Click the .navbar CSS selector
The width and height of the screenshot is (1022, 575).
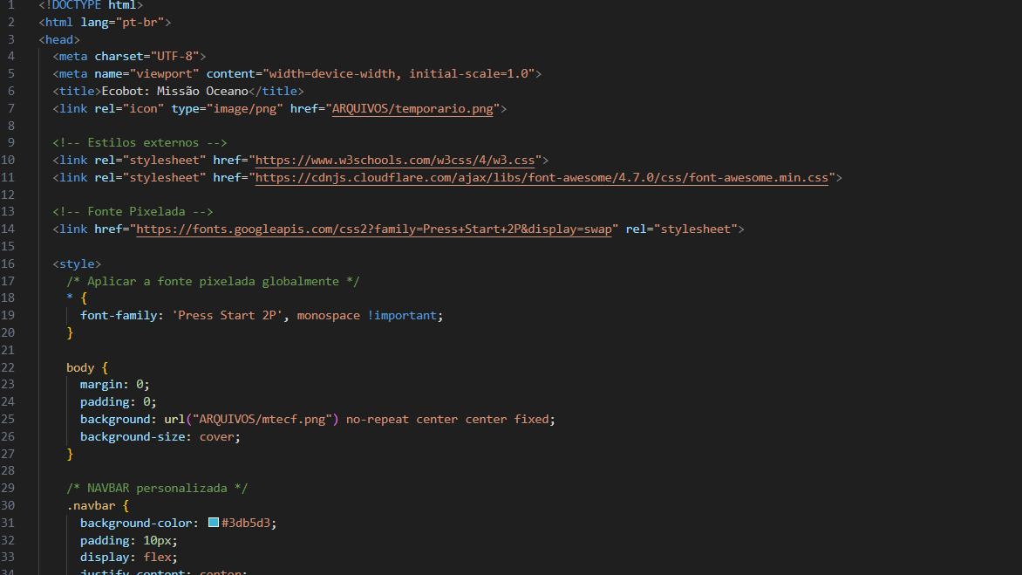pos(91,505)
